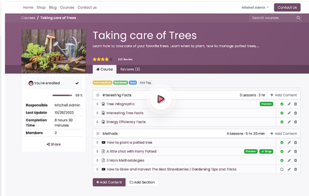This screenshot has width=309, height=196.
Task: Open the Courses menu item
Action: [67, 7]
